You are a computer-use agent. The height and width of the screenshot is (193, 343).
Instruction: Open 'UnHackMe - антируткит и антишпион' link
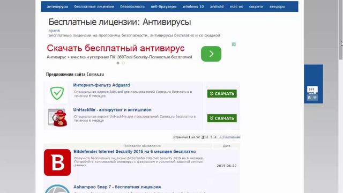coord(112,110)
